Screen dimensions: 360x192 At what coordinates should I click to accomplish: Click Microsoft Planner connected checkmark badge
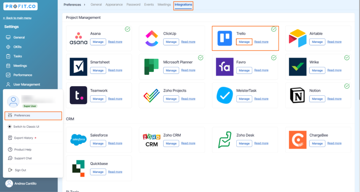pos(201,58)
